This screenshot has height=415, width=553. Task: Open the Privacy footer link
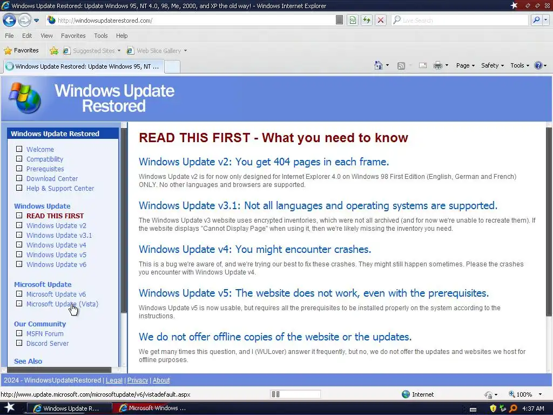(138, 380)
